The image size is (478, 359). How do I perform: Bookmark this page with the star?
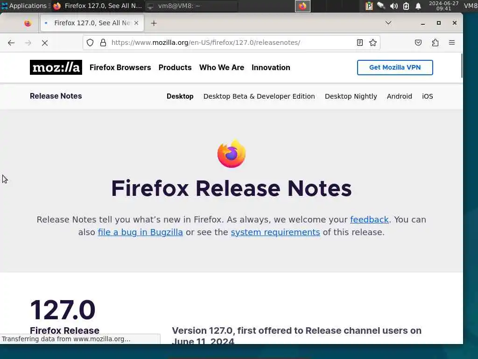373,43
